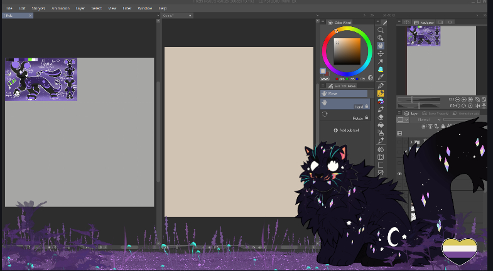Expand the layer folder arrow
The width and height of the screenshot is (493, 271).
[411, 142]
